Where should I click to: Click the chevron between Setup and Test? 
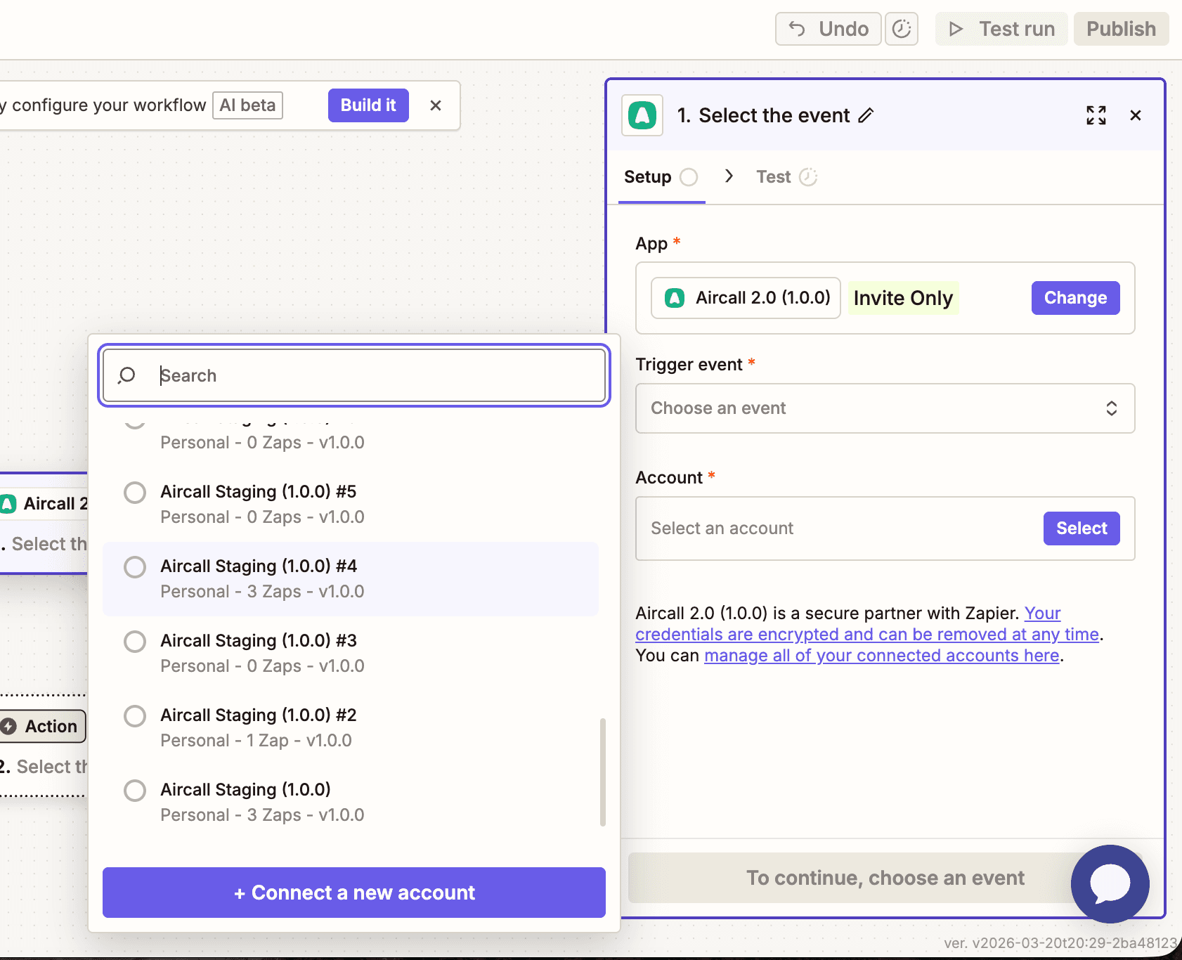tap(729, 176)
